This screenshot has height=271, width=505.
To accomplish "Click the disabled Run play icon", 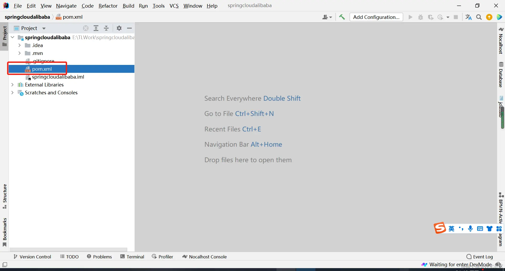I will tap(410, 17).
